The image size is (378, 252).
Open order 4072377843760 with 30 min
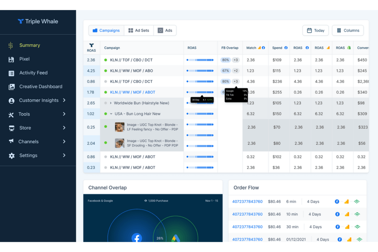click(247, 227)
